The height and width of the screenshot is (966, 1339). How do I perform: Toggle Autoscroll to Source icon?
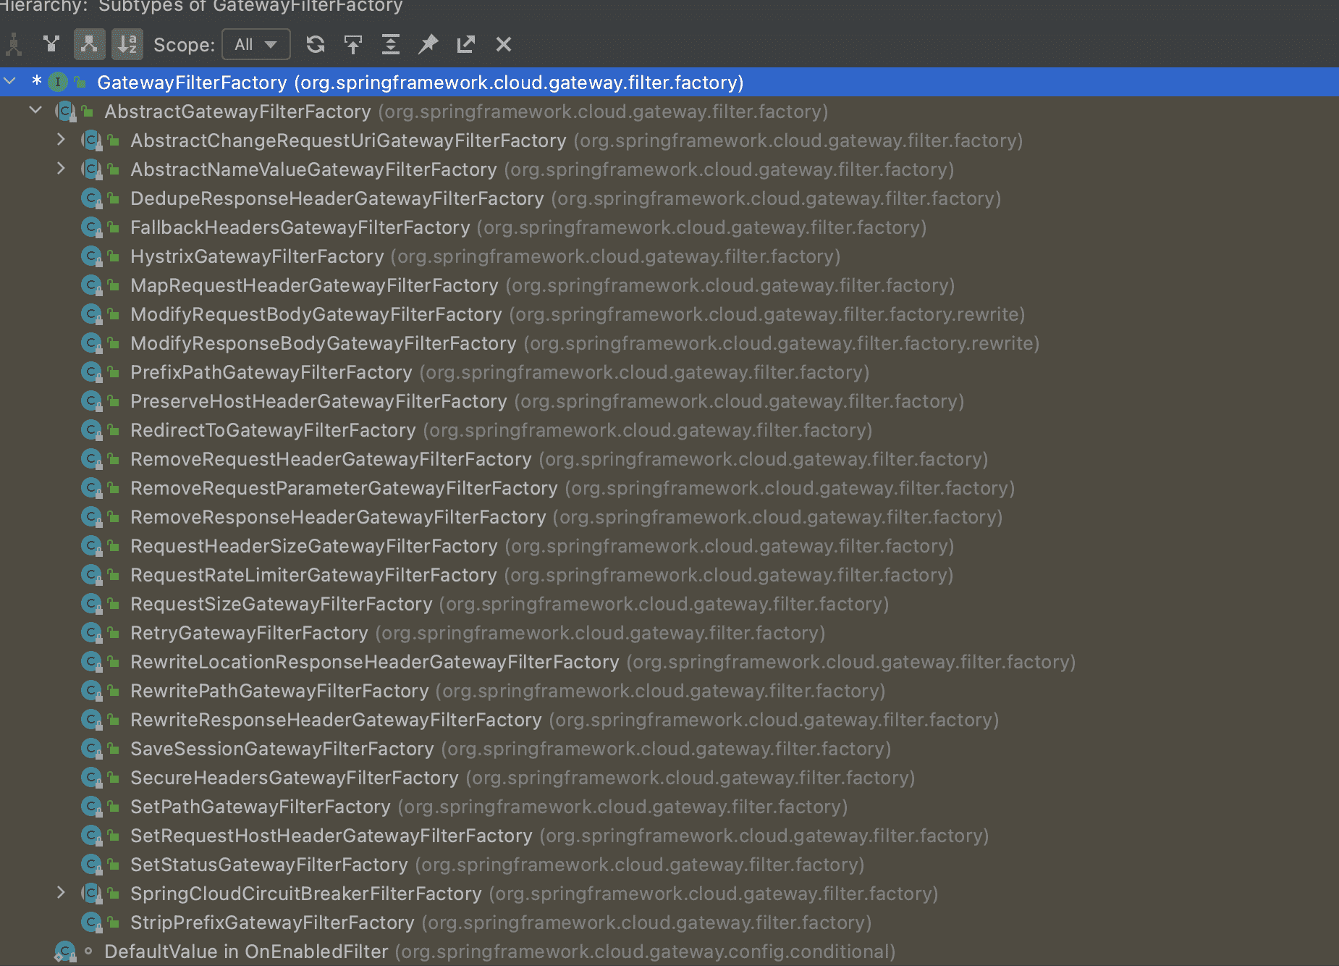pyautogui.click(x=353, y=44)
